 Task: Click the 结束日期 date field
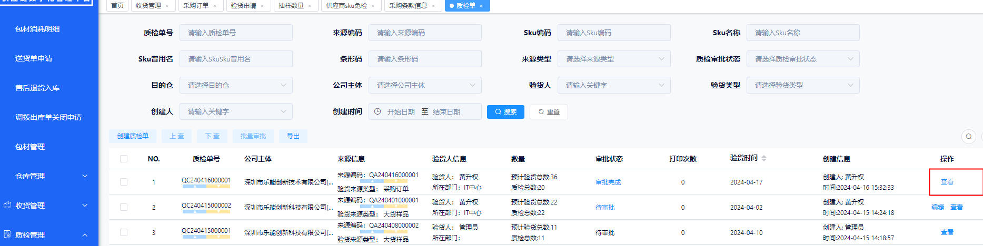(446, 112)
